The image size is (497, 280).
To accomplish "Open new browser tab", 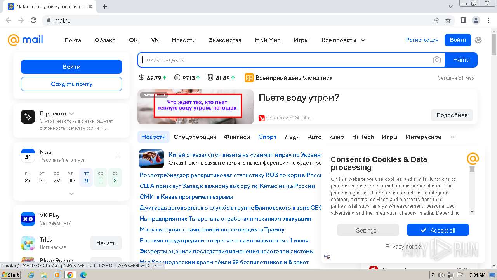I will 105,7.
